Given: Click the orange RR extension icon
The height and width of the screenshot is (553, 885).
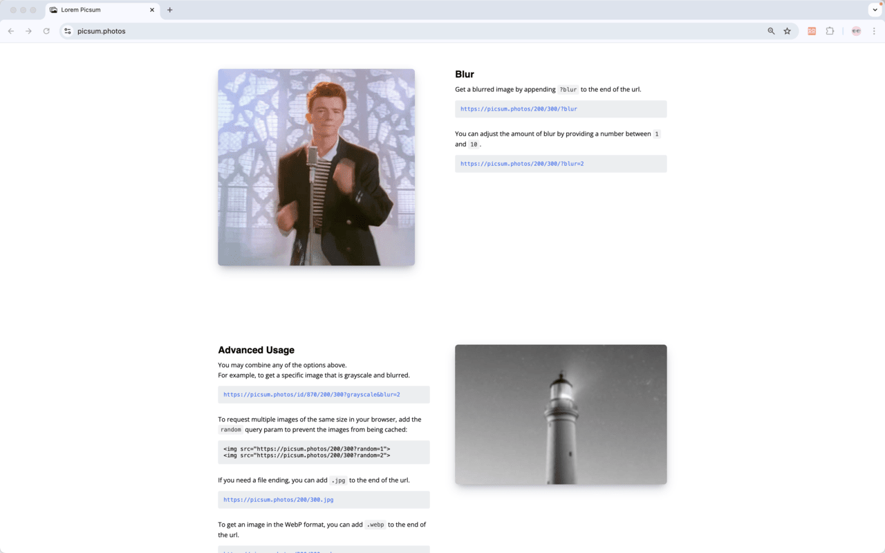Looking at the screenshot, I should [812, 31].
